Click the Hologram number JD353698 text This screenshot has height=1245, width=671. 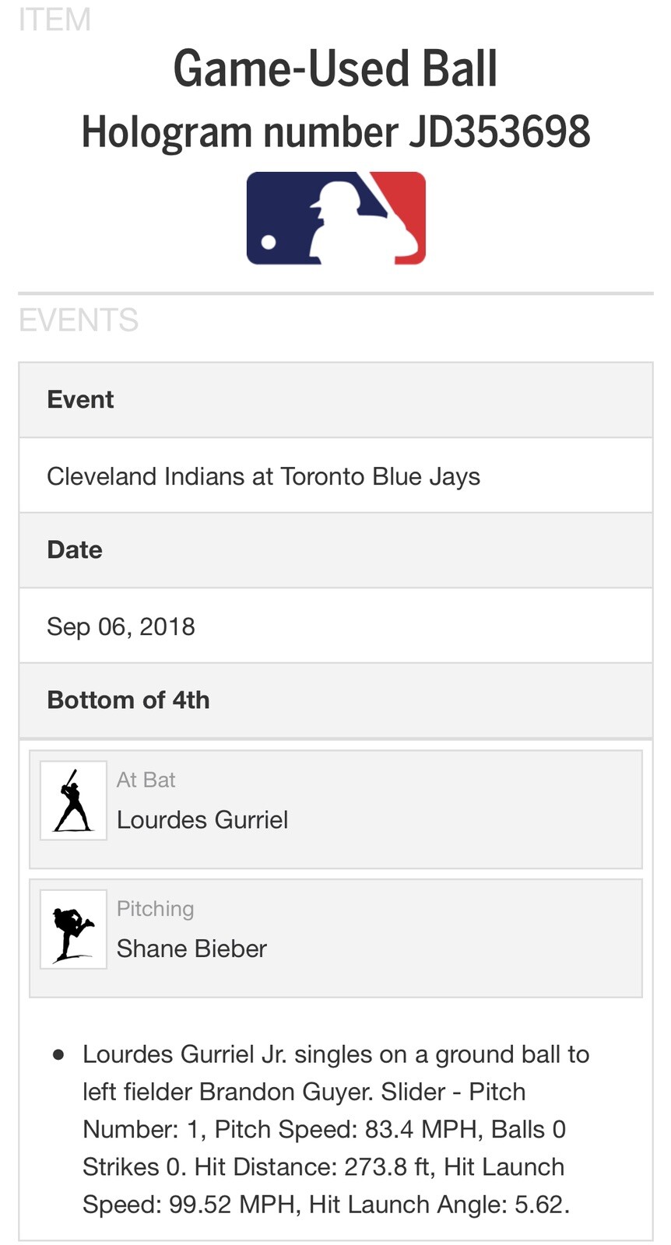(335, 131)
